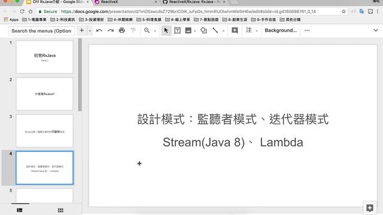The height and width of the screenshot is (215, 383).
Task: Select the arrow cursor select tool
Action: pos(166,30)
